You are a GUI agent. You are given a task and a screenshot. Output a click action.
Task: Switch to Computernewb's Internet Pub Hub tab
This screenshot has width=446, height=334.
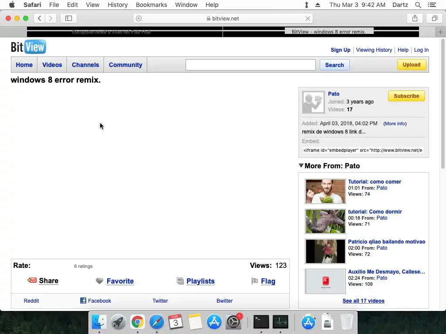pyautogui.click(x=111, y=32)
